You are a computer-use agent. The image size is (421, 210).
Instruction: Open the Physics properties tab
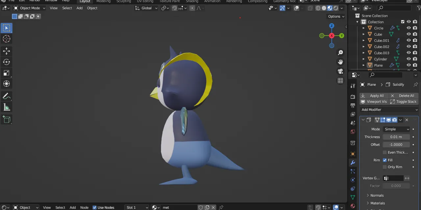353,180
